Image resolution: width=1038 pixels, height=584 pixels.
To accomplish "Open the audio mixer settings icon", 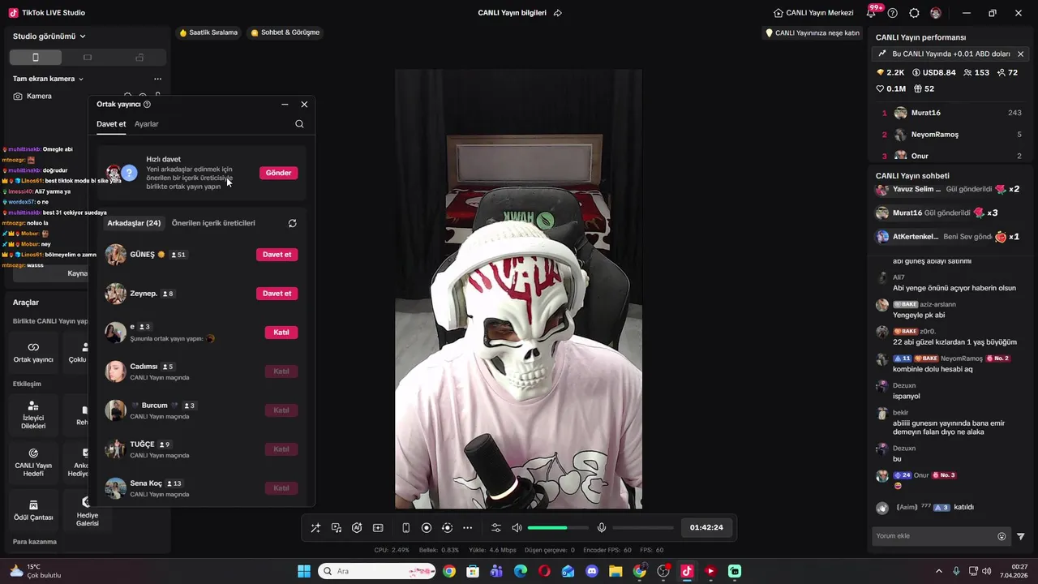I will point(496,528).
